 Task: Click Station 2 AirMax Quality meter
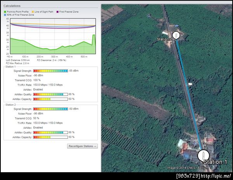50,132
